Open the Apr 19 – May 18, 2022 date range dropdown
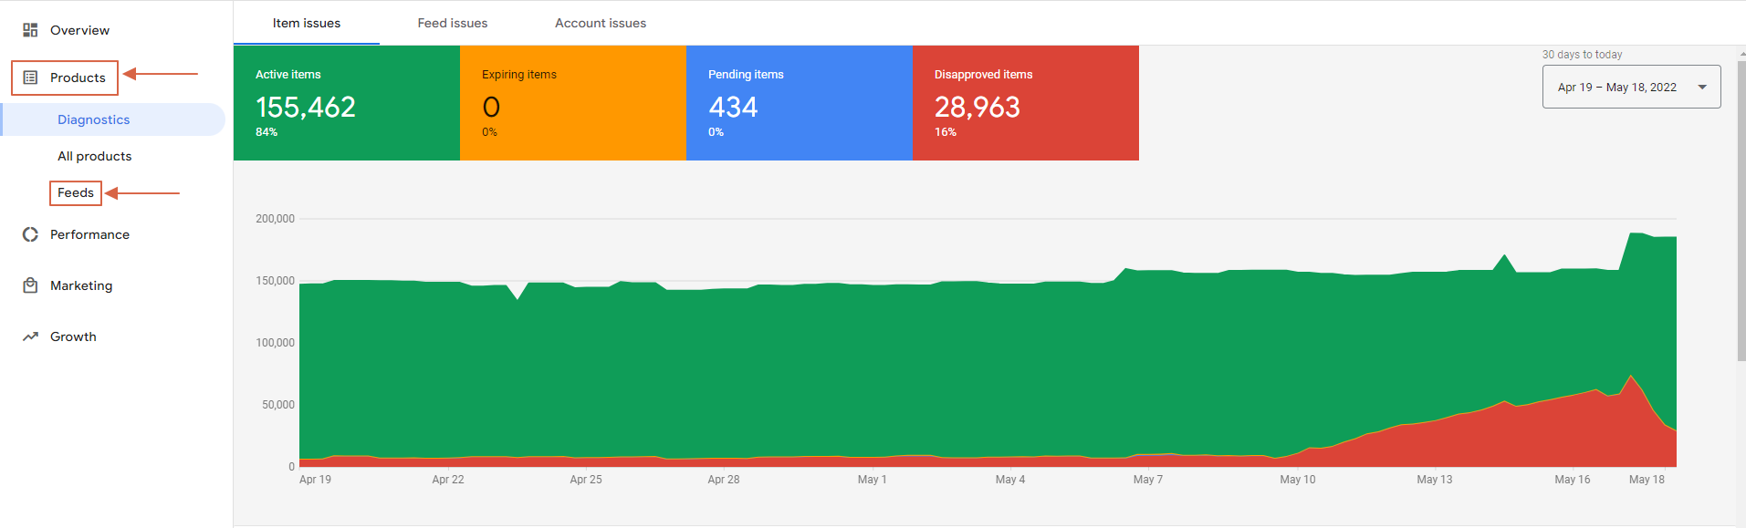Image resolution: width=1746 pixels, height=528 pixels. coord(1632,87)
